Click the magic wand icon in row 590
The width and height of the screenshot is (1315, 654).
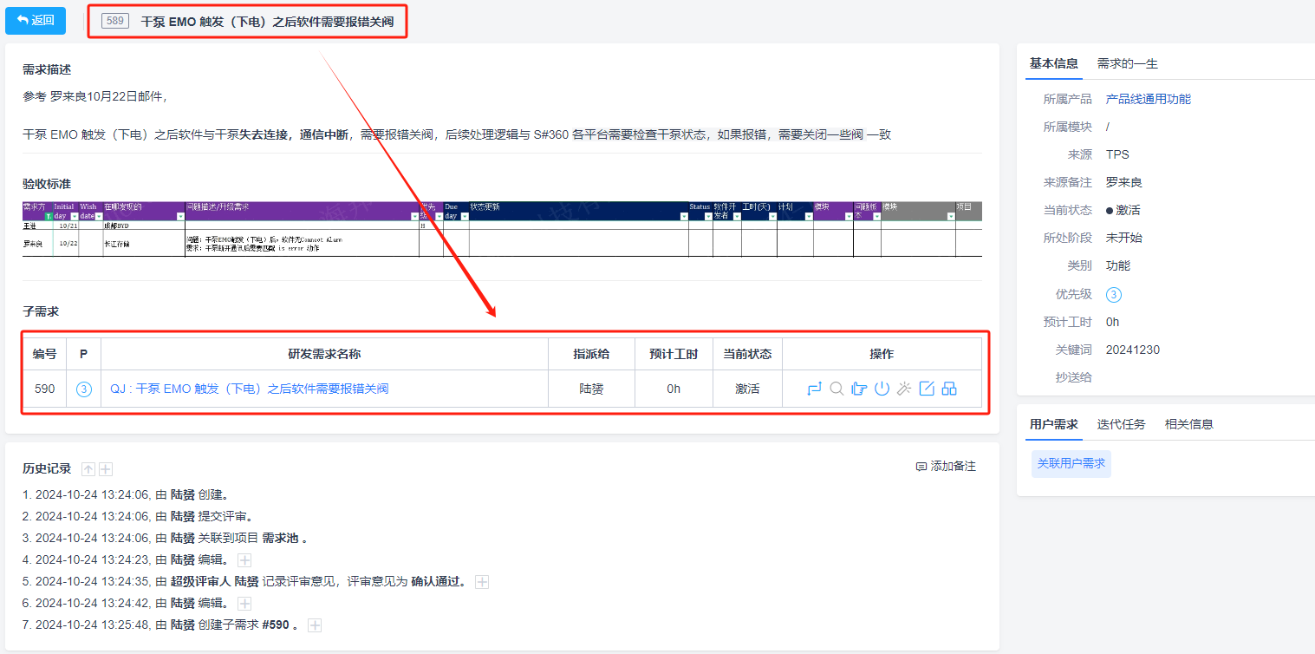[904, 389]
